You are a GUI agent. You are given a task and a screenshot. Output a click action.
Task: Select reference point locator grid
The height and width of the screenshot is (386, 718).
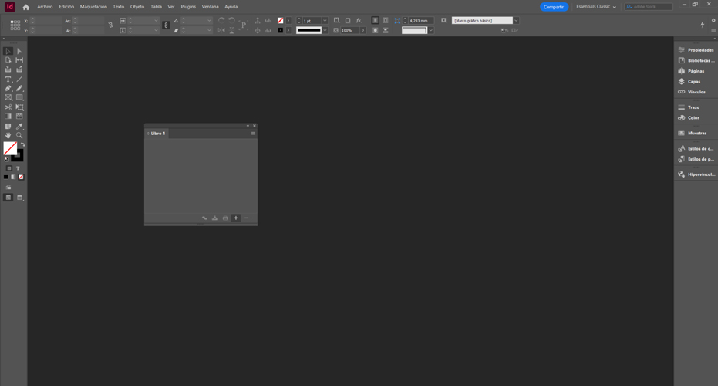tap(15, 25)
